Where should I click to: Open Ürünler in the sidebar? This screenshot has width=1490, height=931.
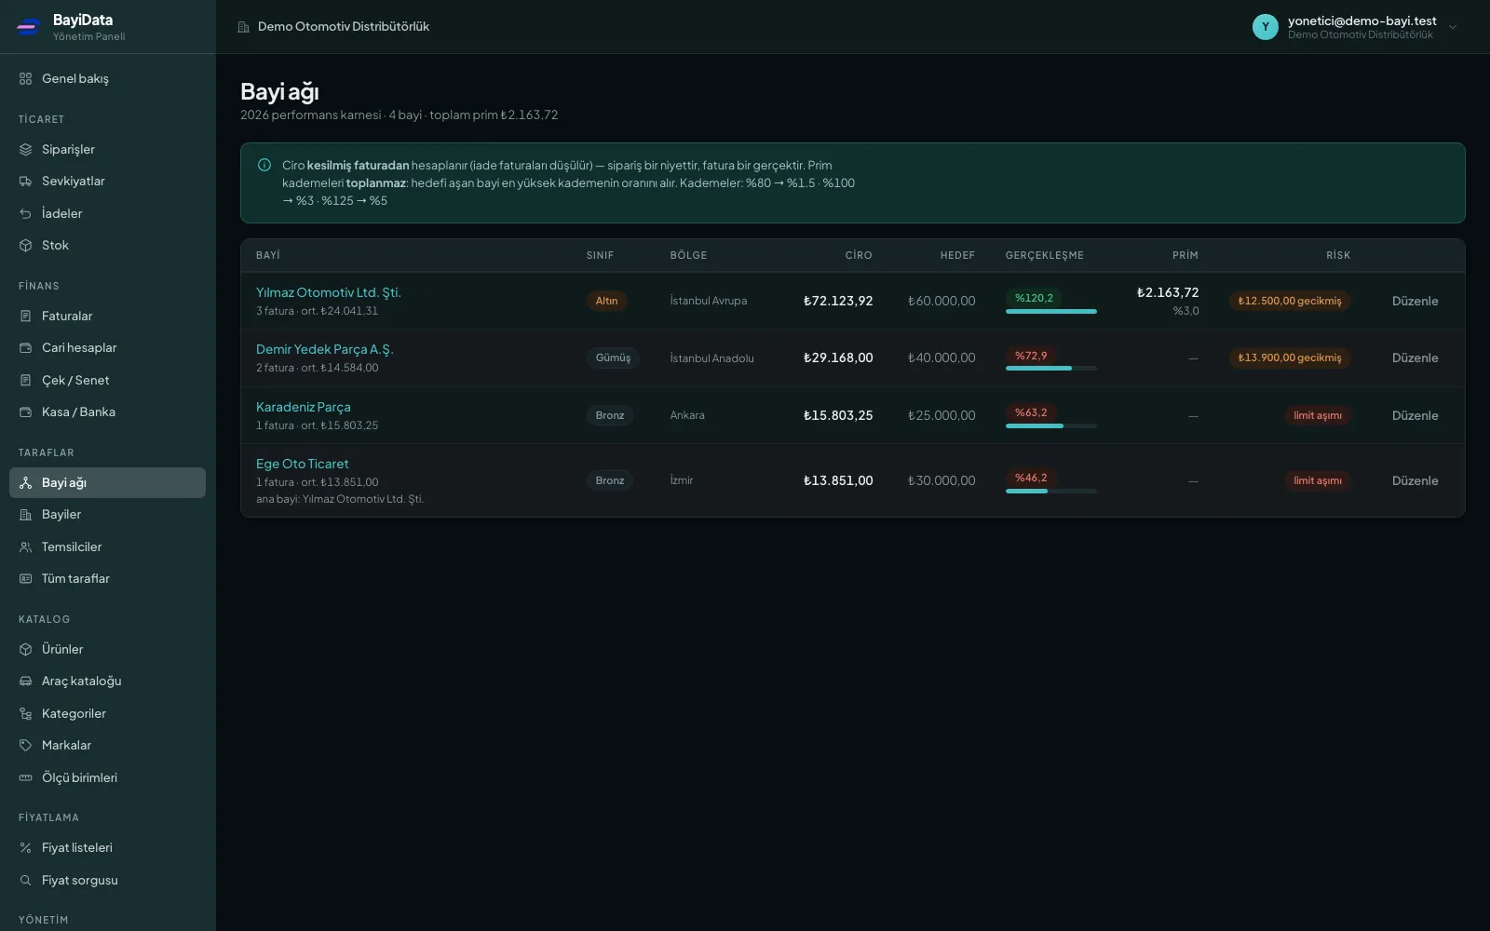(x=107, y=650)
